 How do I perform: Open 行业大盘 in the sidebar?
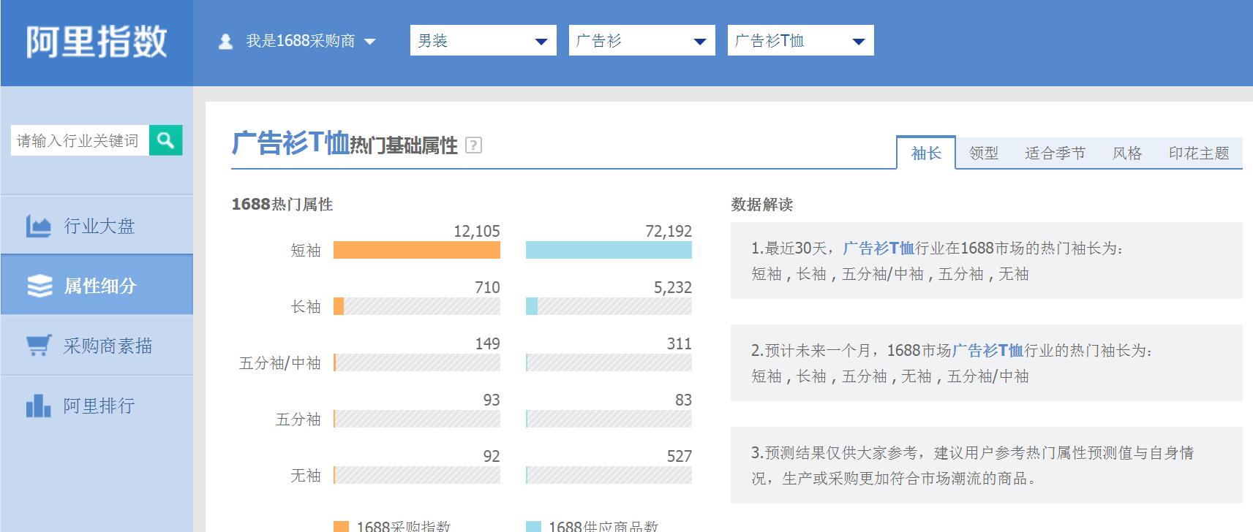[x=97, y=226]
